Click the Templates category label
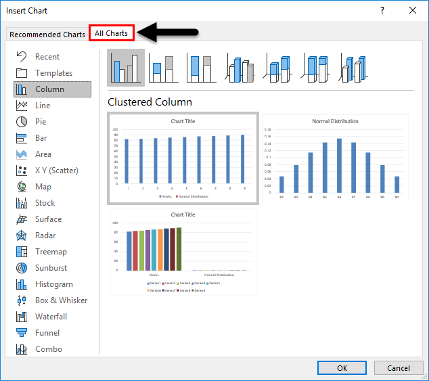The height and width of the screenshot is (381, 429). click(x=54, y=73)
